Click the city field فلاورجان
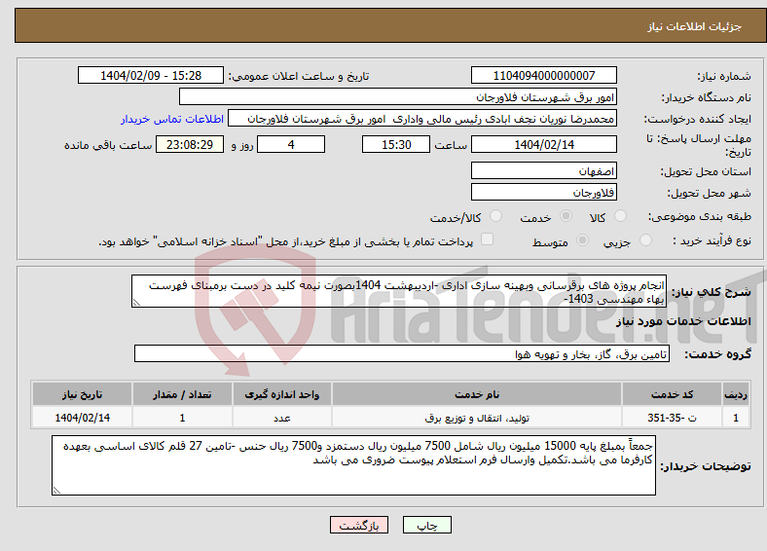The width and height of the screenshot is (767, 551). [x=543, y=193]
